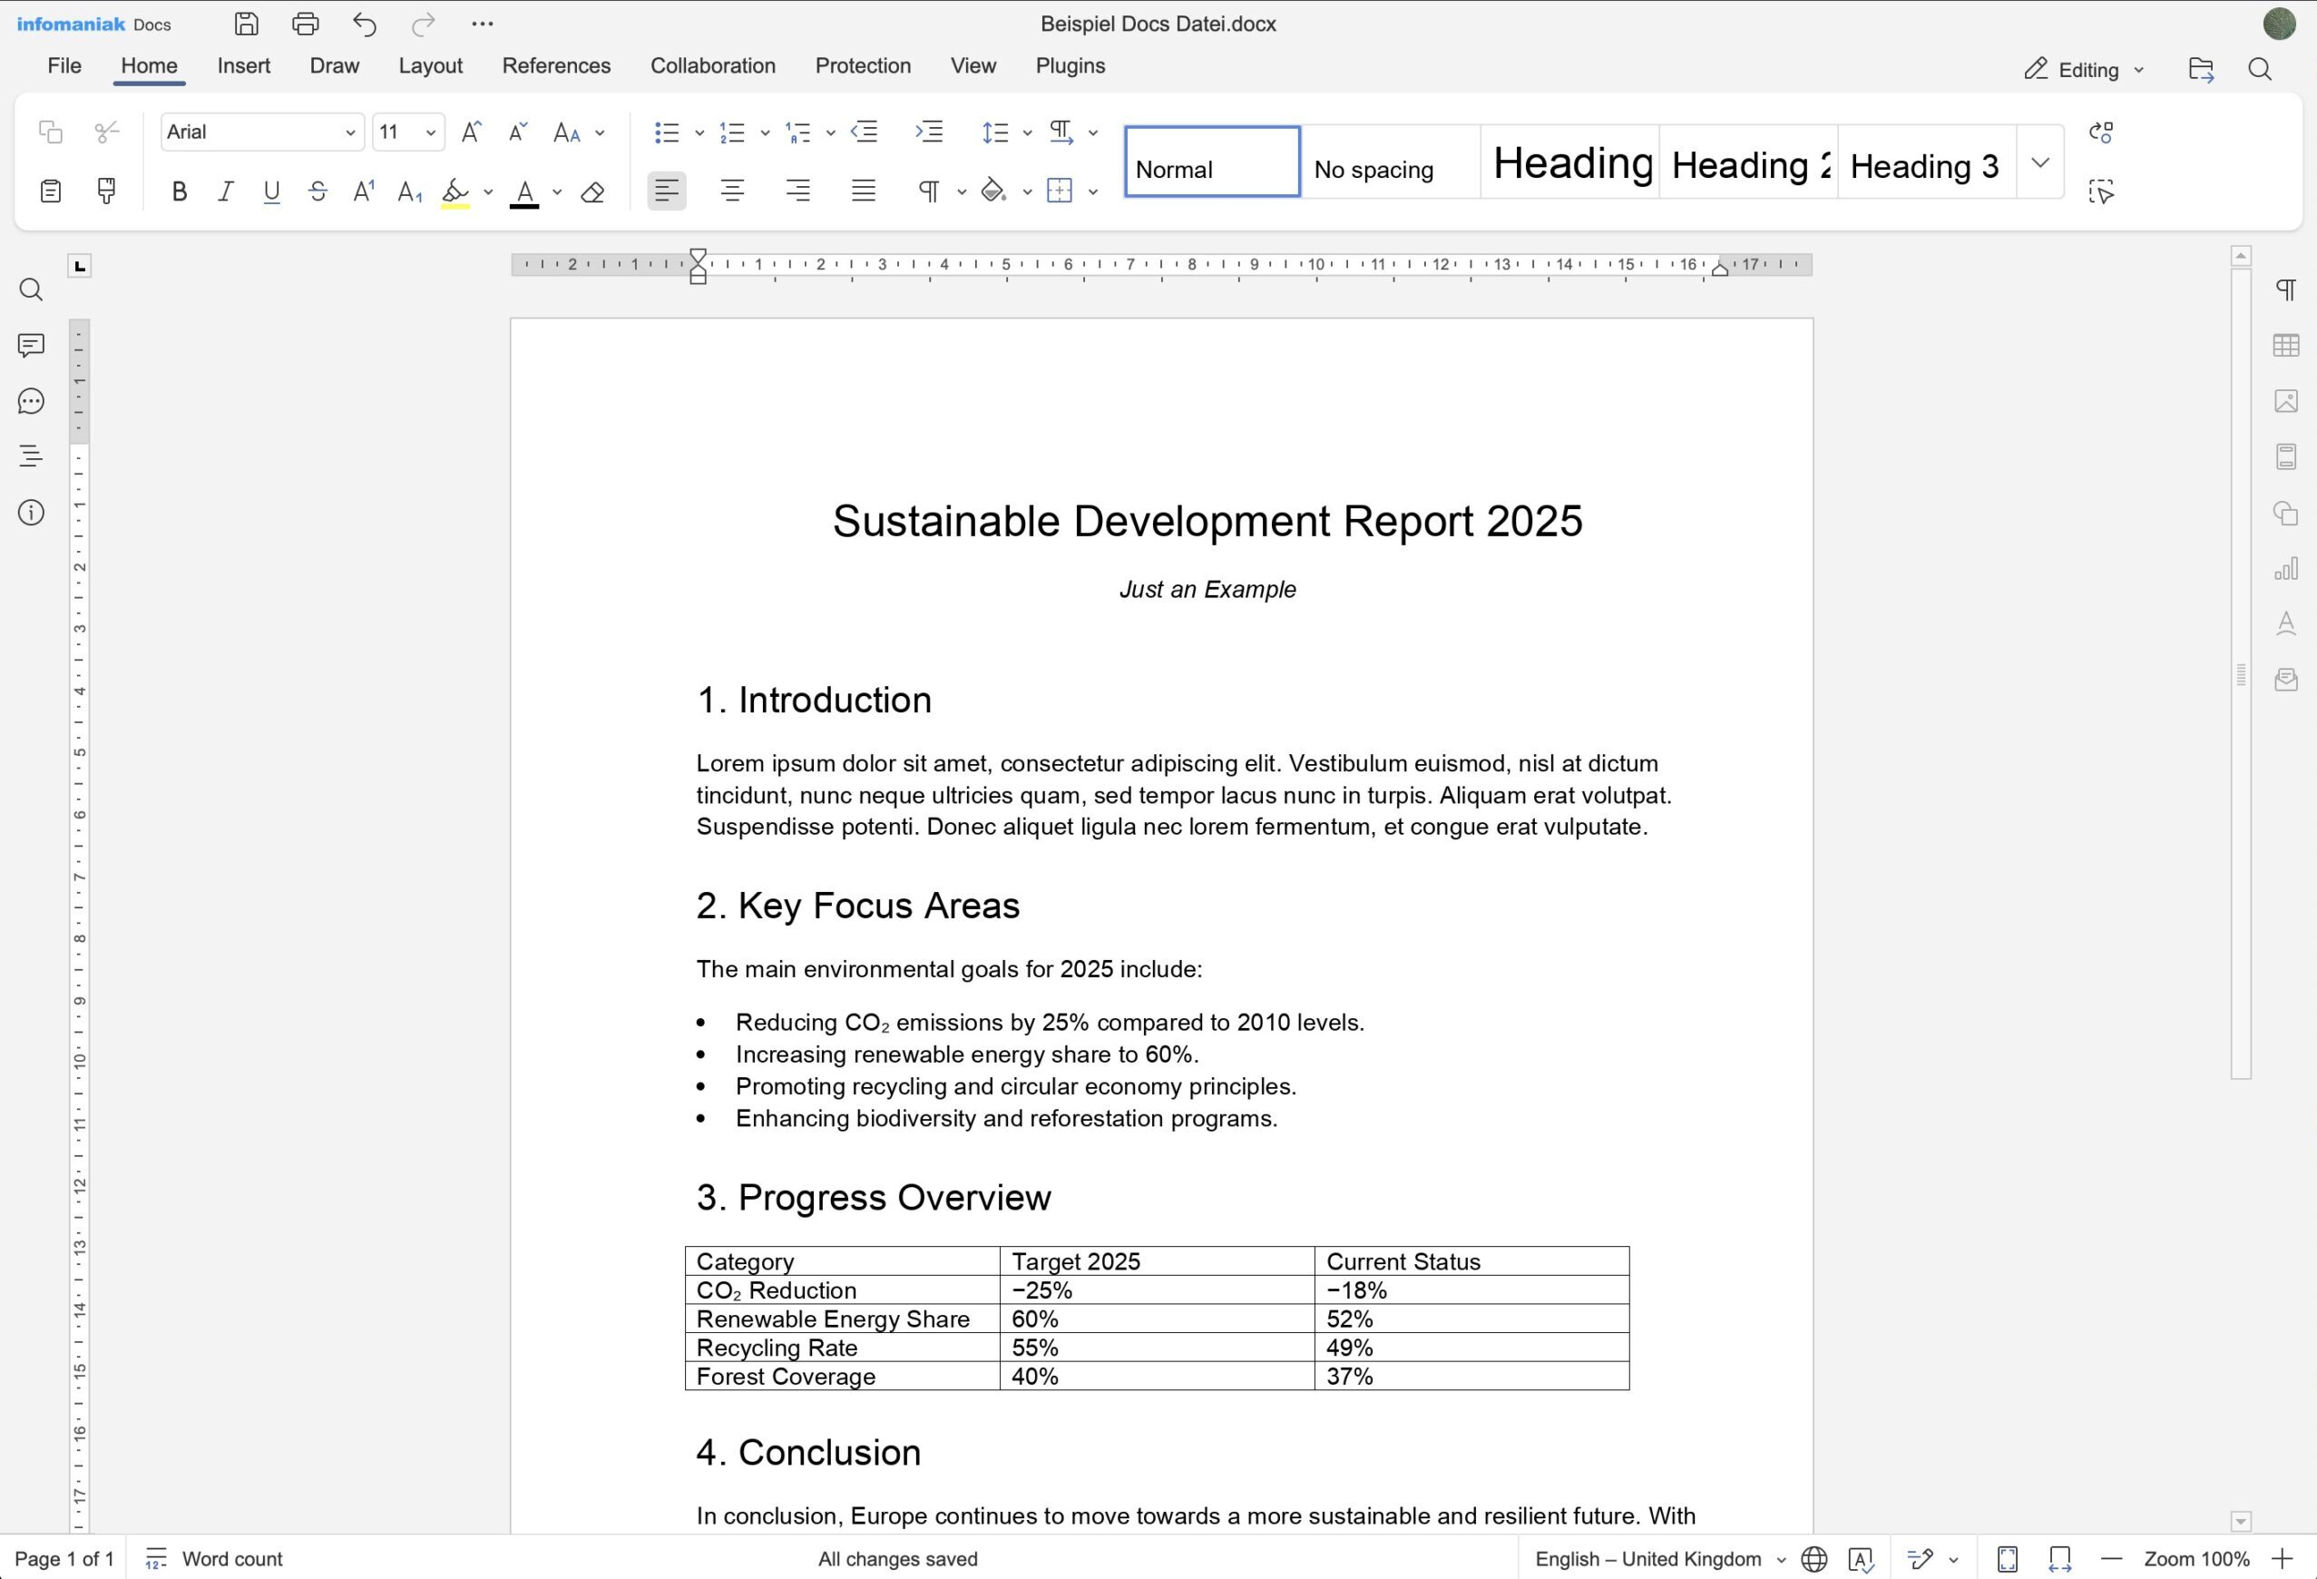
Task: Click the Table settings icon in right sidebar
Action: [x=2286, y=345]
